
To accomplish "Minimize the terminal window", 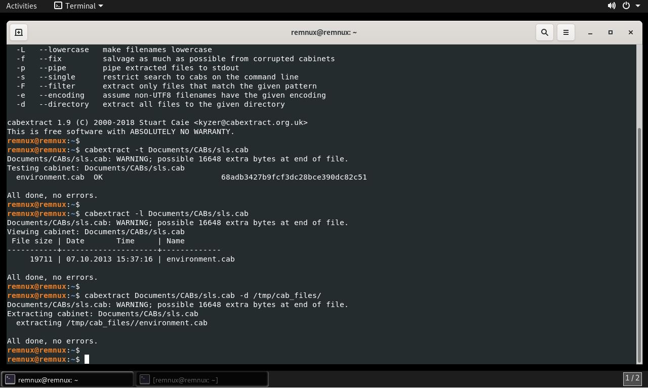I will (590, 32).
